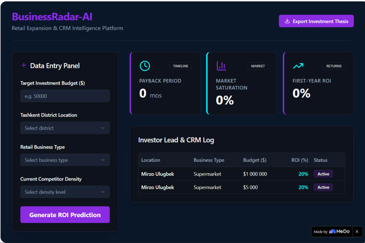Viewport: 365px width, 243px height.
Task: Click the MARKET SATURATION label
Action: (231, 85)
